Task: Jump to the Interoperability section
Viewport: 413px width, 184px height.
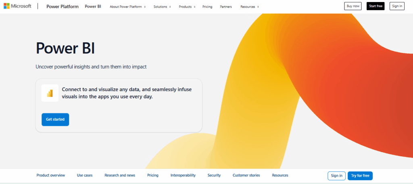Action: 183,176
